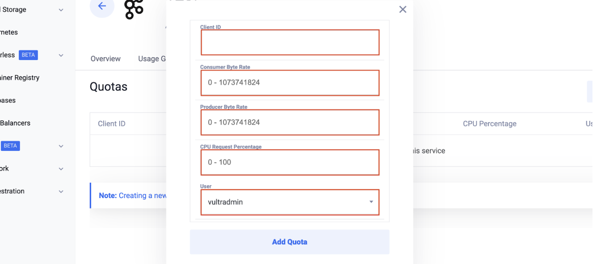This screenshot has width=594, height=264.
Task: Switch to the Usage Guide tab
Action: tap(154, 58)
